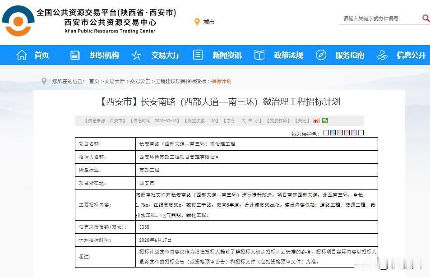This screenshot has height=277, width=430.
Task: Click the 服务指南 compass icon
Action: coord(321,55)
